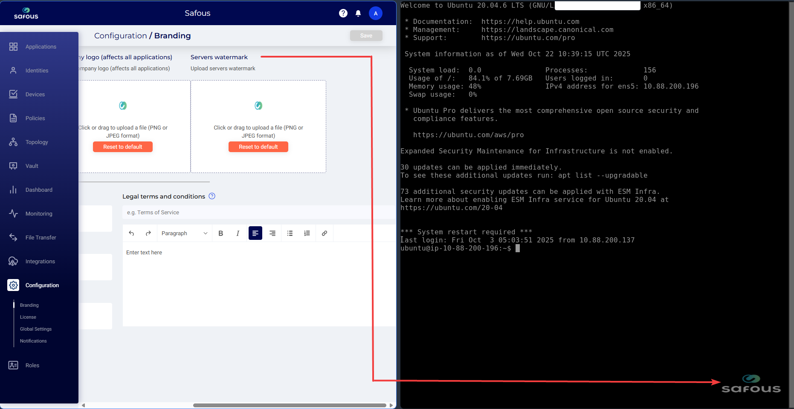Click the undo icon in the editor

131,233
